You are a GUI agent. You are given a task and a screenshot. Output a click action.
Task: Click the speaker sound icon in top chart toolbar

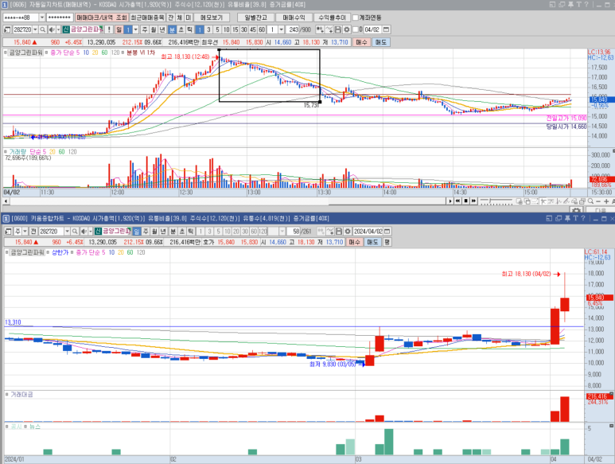[52, 29]
